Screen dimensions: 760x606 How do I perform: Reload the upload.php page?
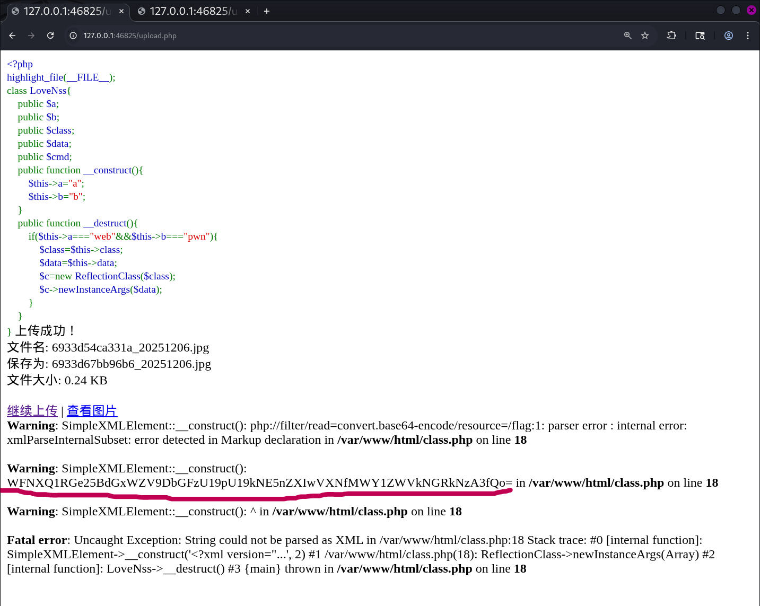click(50, 36)
